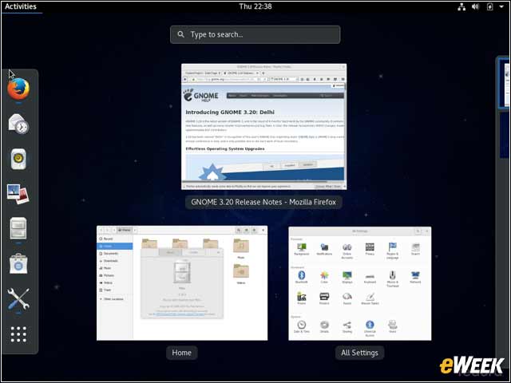Image resolution: width=511 pixels, height=383 pixels.
Task: Switch to the workspace thumbnail at right edge
Action: click(504, 83)
